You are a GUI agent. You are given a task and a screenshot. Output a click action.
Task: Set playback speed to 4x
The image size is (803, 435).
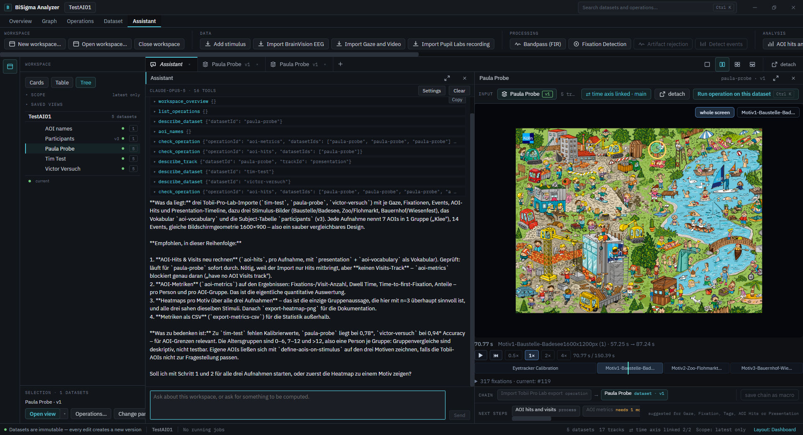tap(564, 356)
